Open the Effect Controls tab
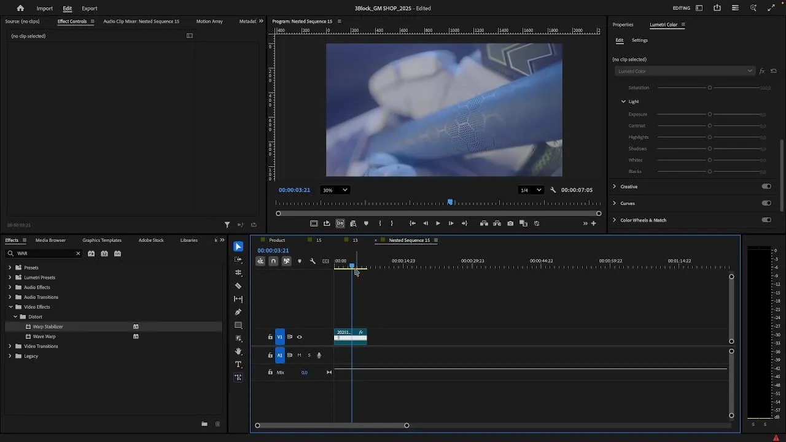The width and height of the screenshot is (786, 442). pyautogui.click(x=72, y=21)
